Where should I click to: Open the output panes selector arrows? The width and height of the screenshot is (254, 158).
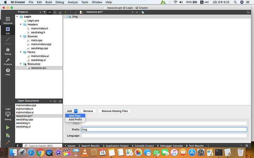[x=208, y=146]
